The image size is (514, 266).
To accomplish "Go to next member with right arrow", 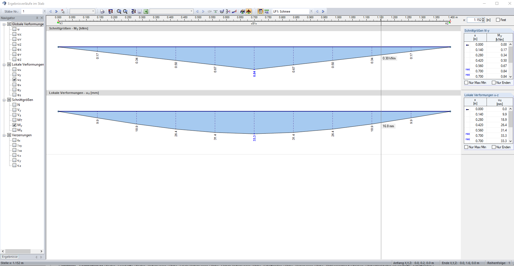I will pyautogui.click(x=56, y=11).
